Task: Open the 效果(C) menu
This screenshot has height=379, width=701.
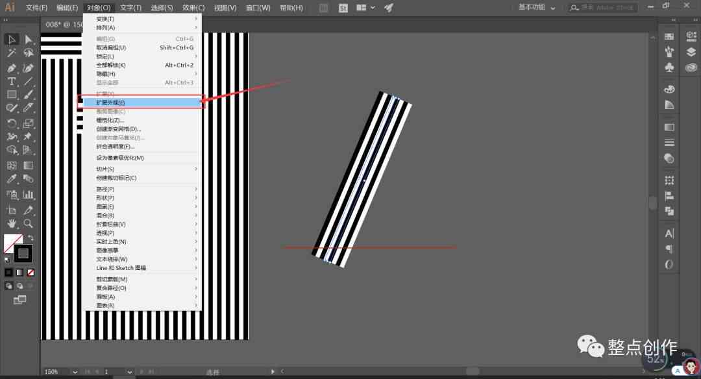Action: tap(193, 8)
